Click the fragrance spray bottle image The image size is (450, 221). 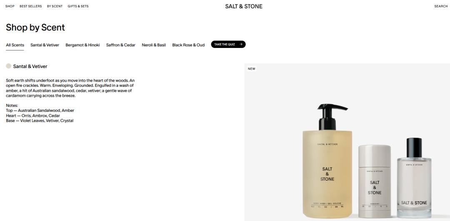click(x=414, y=178)
